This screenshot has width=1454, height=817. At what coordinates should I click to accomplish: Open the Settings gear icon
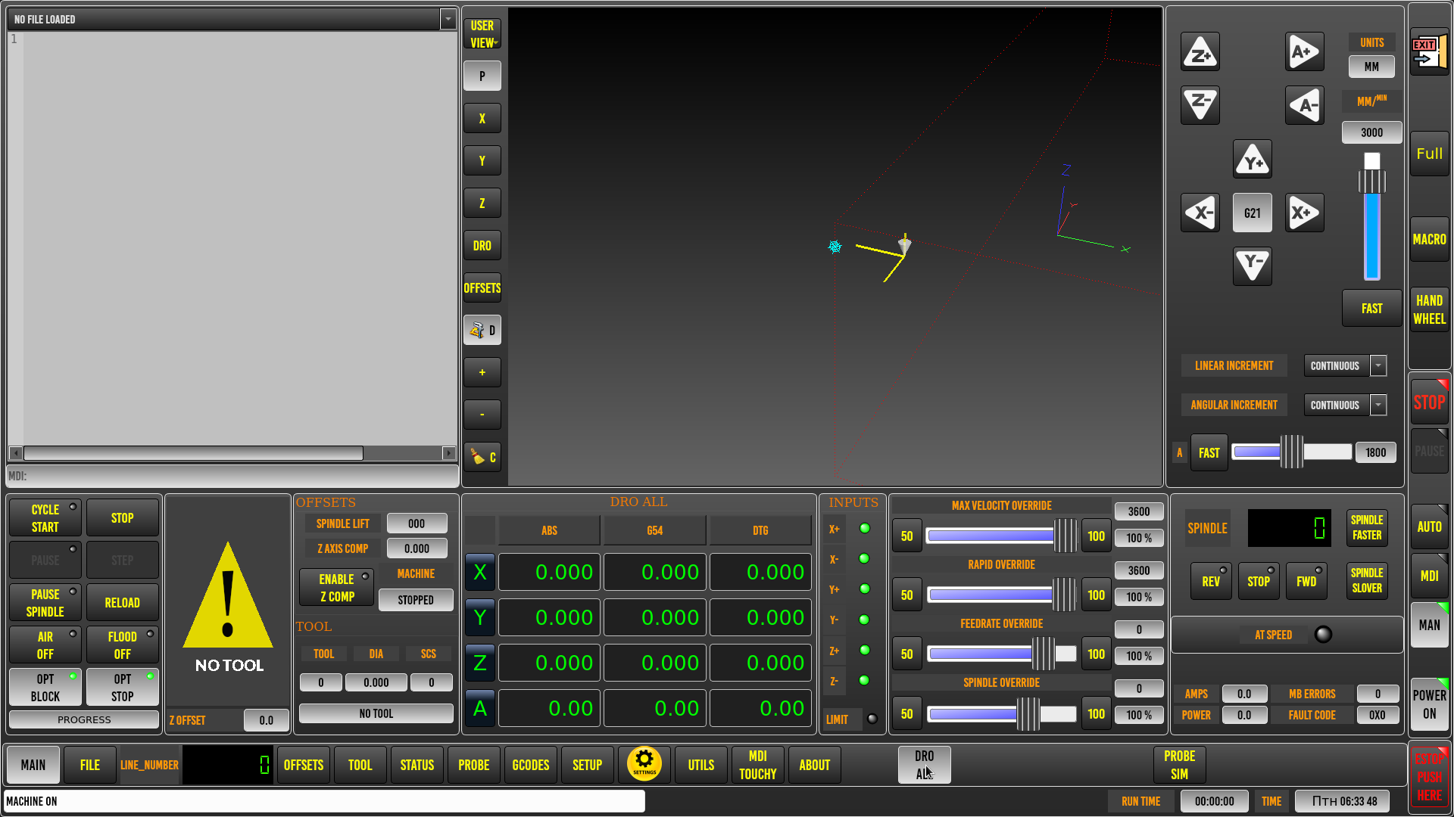[x=644, y=763]
